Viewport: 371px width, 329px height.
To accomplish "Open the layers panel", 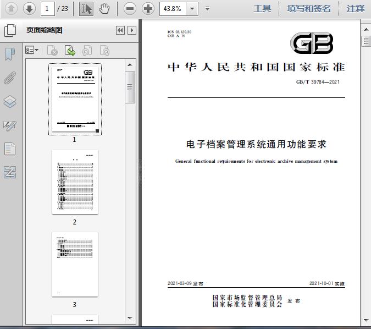I will 10,101.
